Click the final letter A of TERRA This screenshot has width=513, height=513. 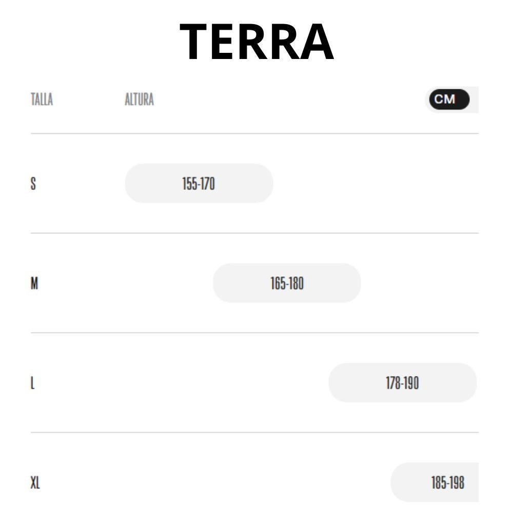click(315, 42)
